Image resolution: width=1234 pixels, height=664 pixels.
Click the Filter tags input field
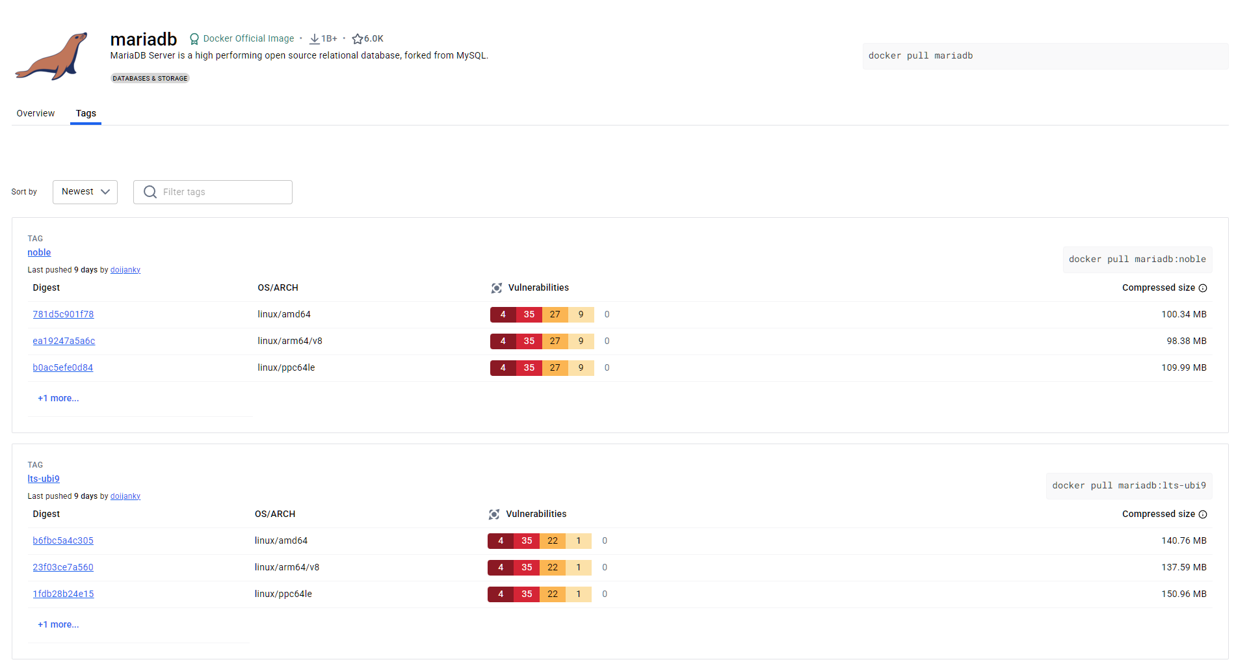213,192
